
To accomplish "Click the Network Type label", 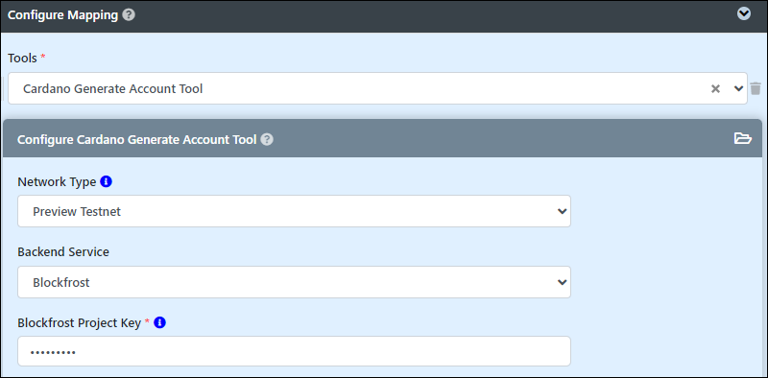I will tap(57, 182).
